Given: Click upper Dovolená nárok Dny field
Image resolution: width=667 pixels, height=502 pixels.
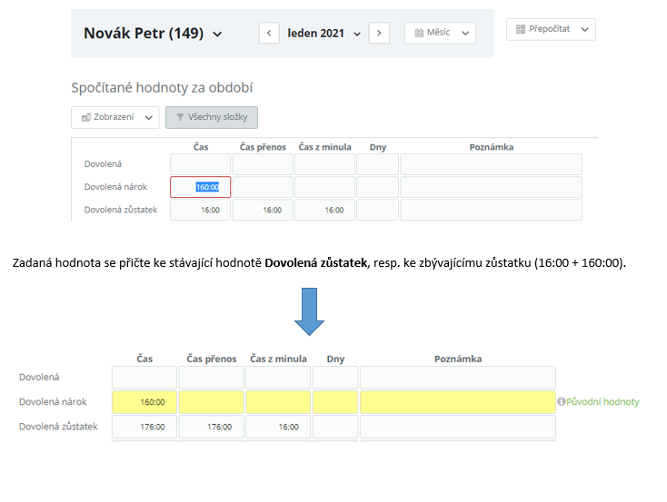Looking at the screenshot, I should click(x=378, y=187).
